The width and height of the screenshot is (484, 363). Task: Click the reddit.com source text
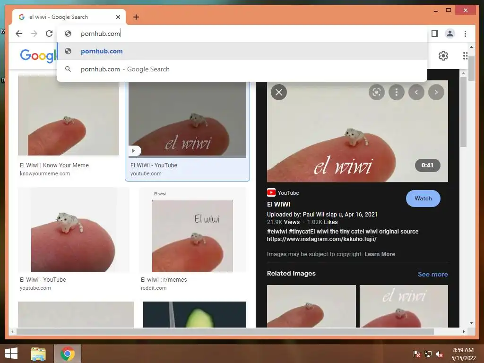pos(154,288)
